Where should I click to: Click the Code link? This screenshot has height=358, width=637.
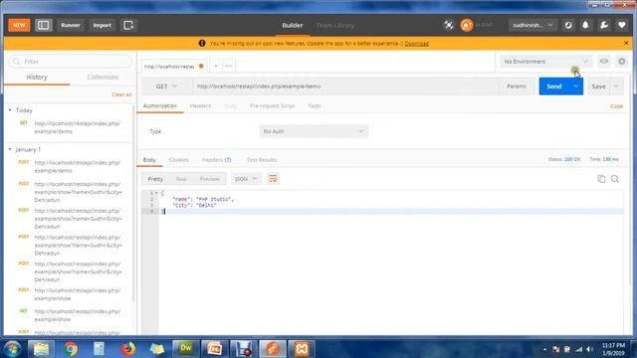pos(616,106)
